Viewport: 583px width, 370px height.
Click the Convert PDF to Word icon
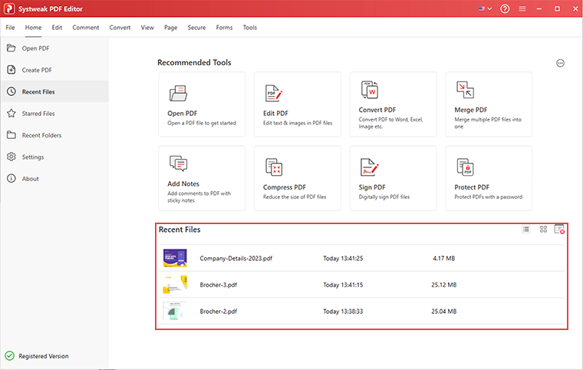[370, 90]
